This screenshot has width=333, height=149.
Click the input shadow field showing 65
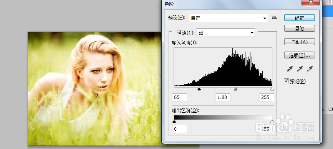click(x=180, y=97)
